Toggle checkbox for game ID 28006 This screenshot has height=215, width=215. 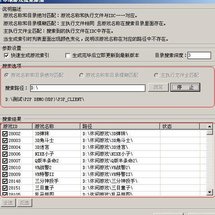click(x=5, y=154)
